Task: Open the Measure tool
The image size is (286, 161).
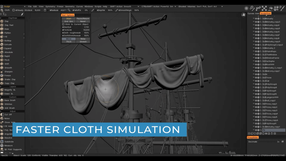Action: [8, 145]
